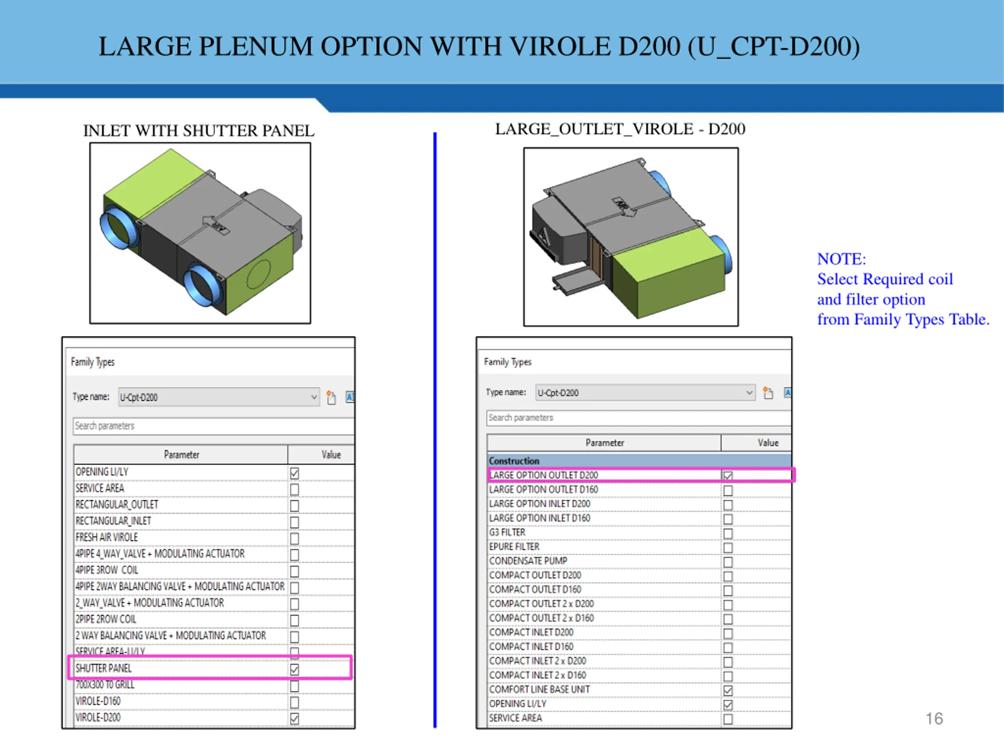Screen dimensions: 1004x753
Task: Click left table Parameter column header
Action: coord(181,454)
